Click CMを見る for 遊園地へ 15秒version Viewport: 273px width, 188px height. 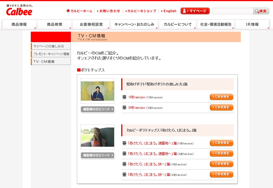click(222, 143)
